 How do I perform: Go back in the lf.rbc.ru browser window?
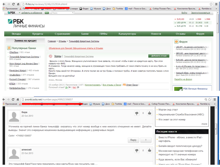(4, 4)
